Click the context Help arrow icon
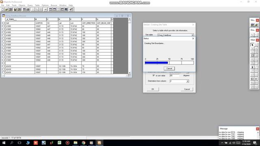This screenshot has width=260, height=146. [x=71, y=9]
